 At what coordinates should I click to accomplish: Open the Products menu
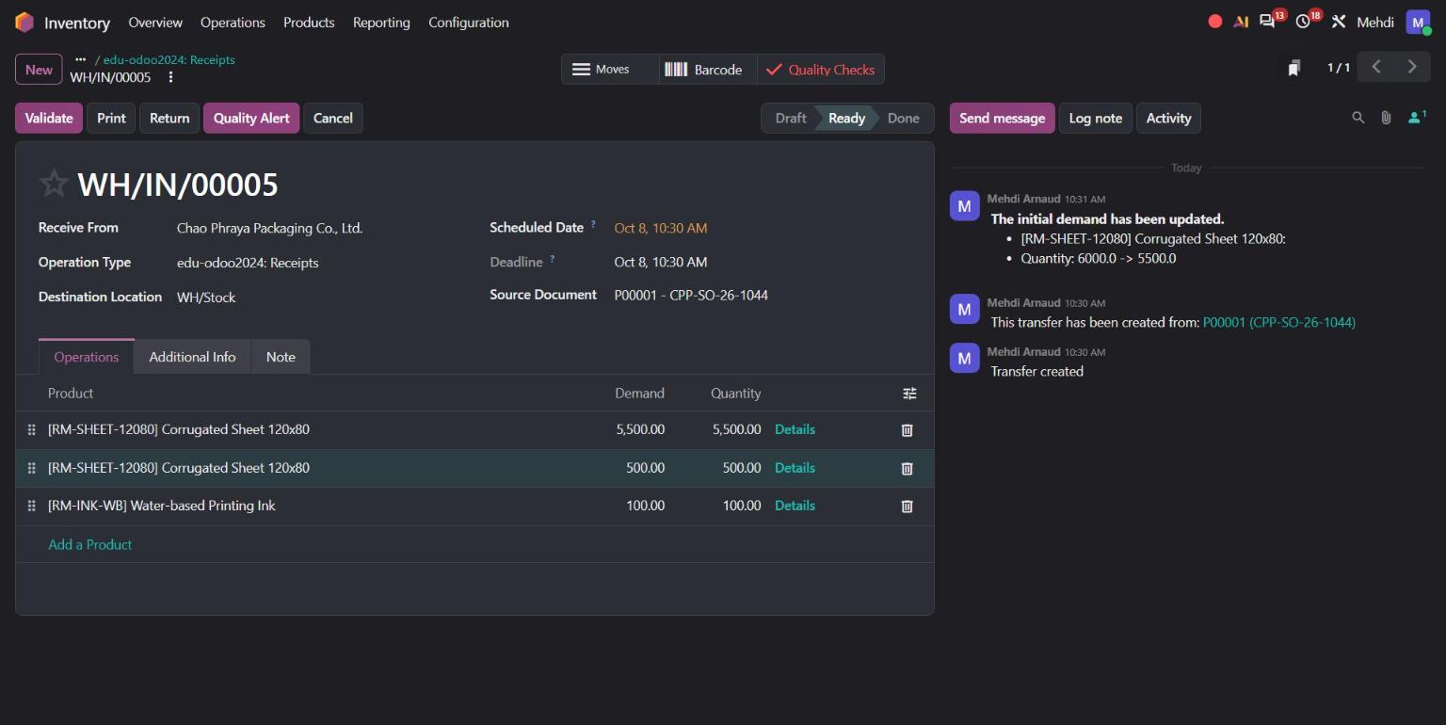tap(309, 22)
